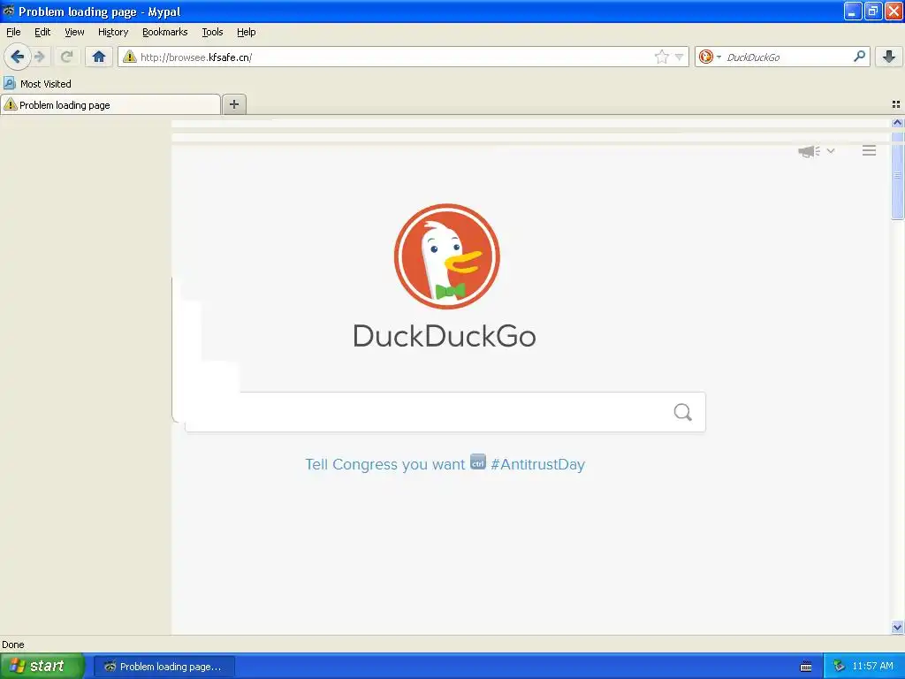This screenshot has width=905, height=679.
Task: Open the Help menu
Action: pos(246,32)
